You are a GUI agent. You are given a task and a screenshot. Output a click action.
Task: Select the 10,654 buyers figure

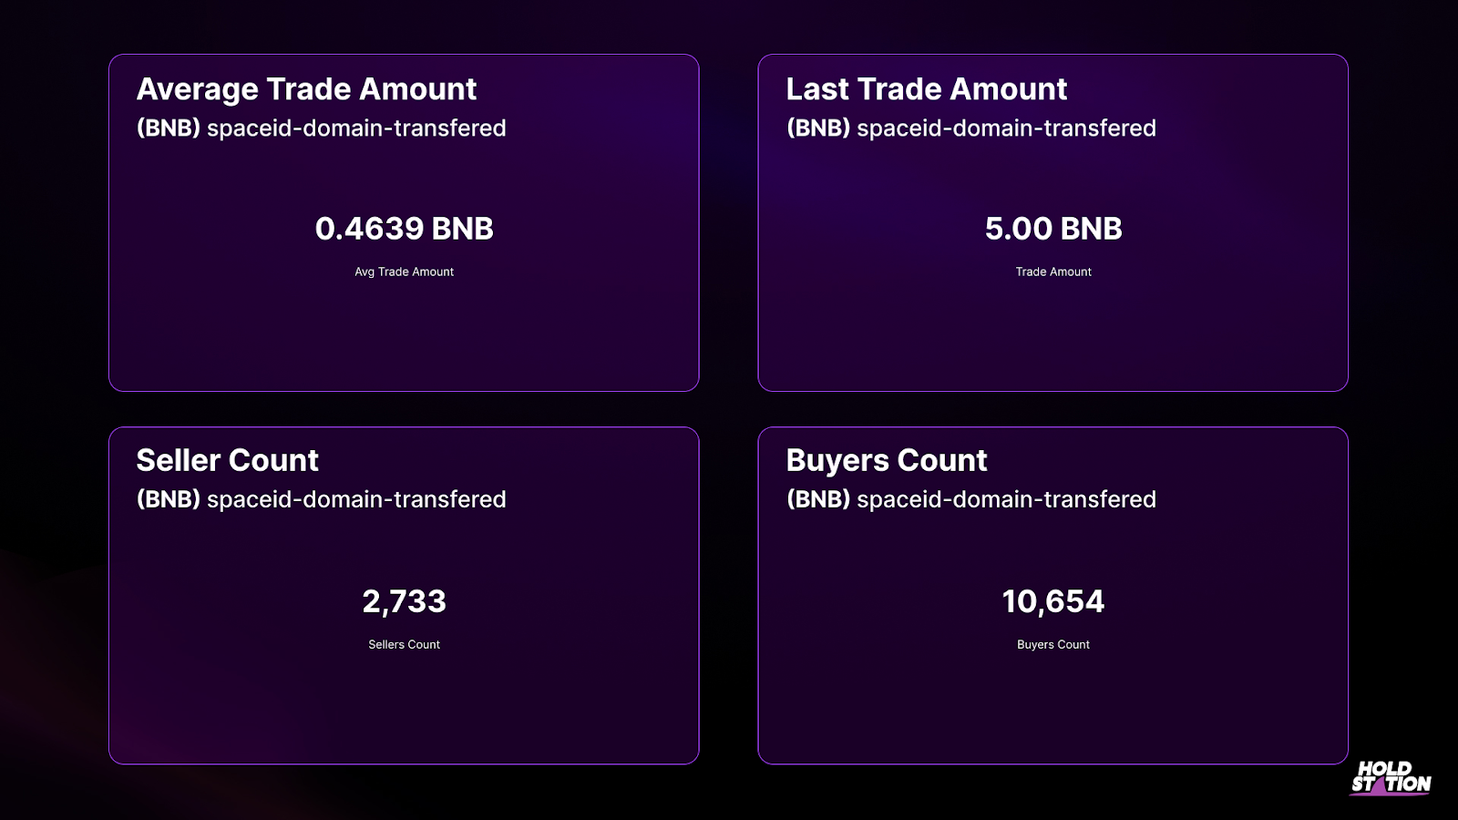1053,601
